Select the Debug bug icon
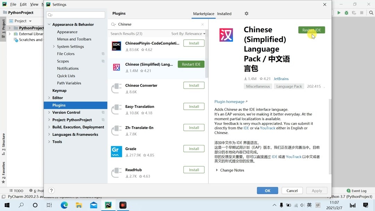Image resolution: width=375 pixels, height=211 pixels. click(x=346, y=12)
